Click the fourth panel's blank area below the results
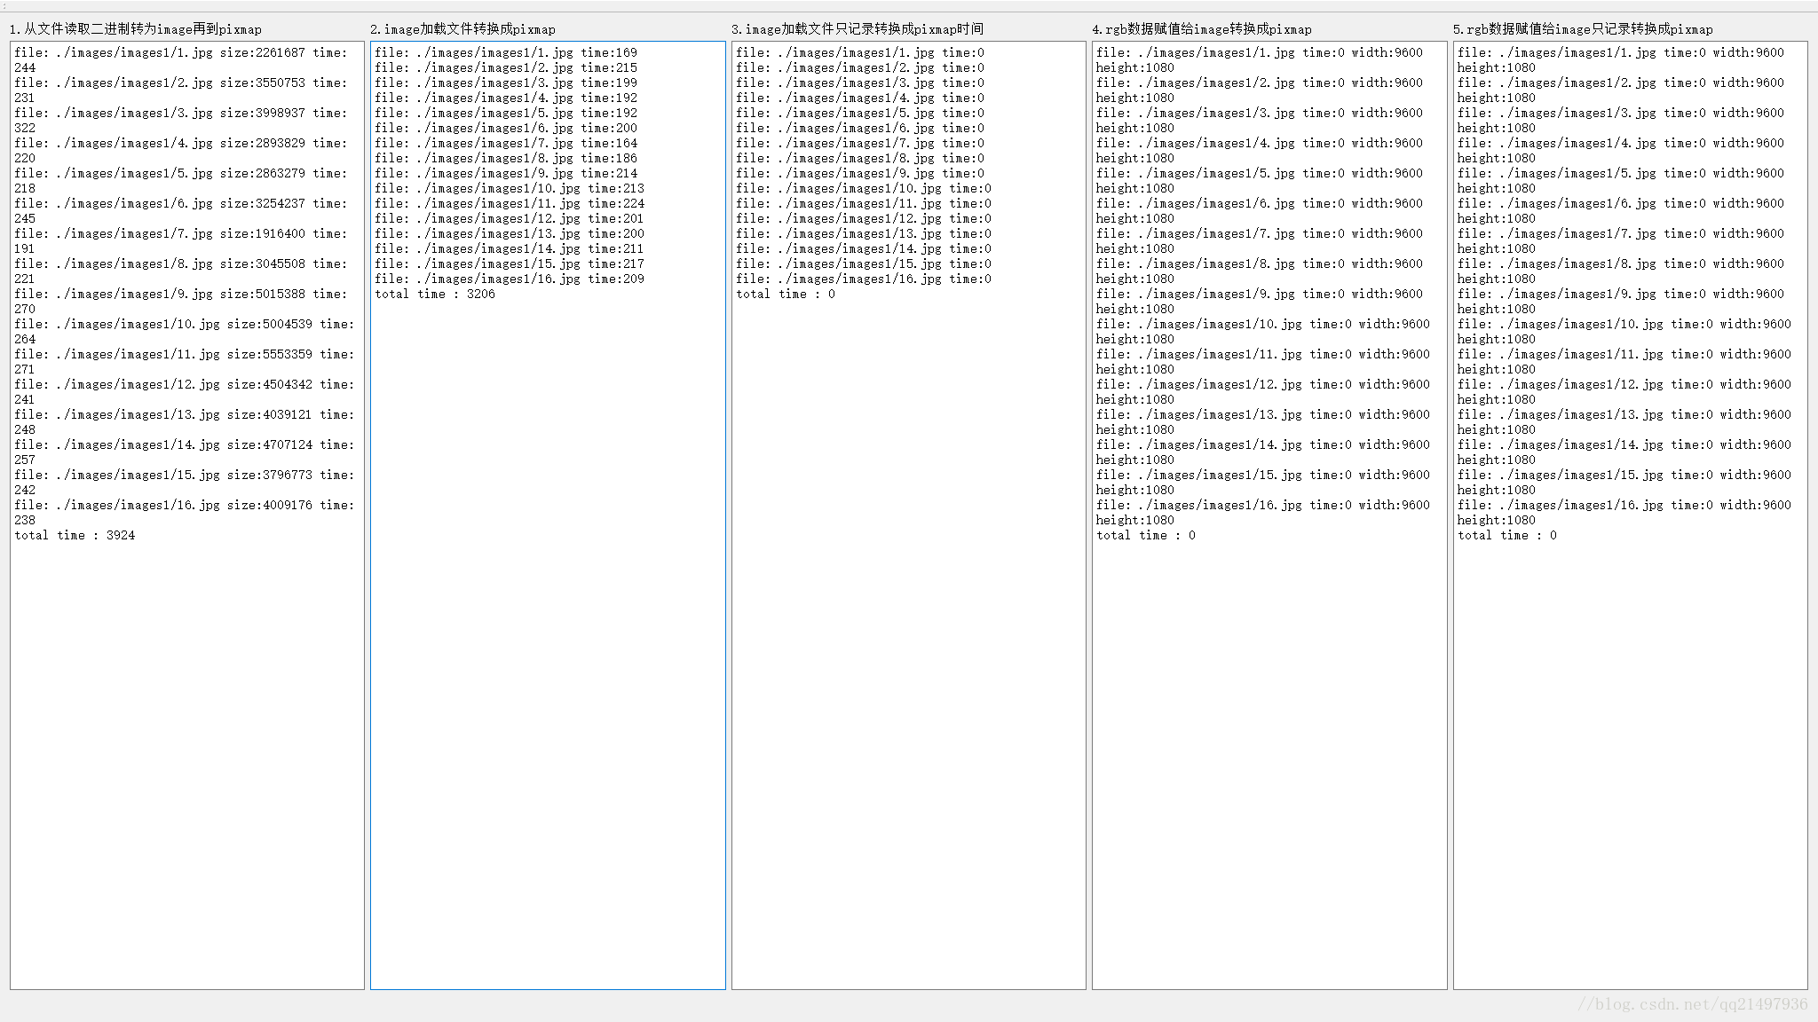The height and width of the screenshot is (1022, 1818). click(1269, 754)
